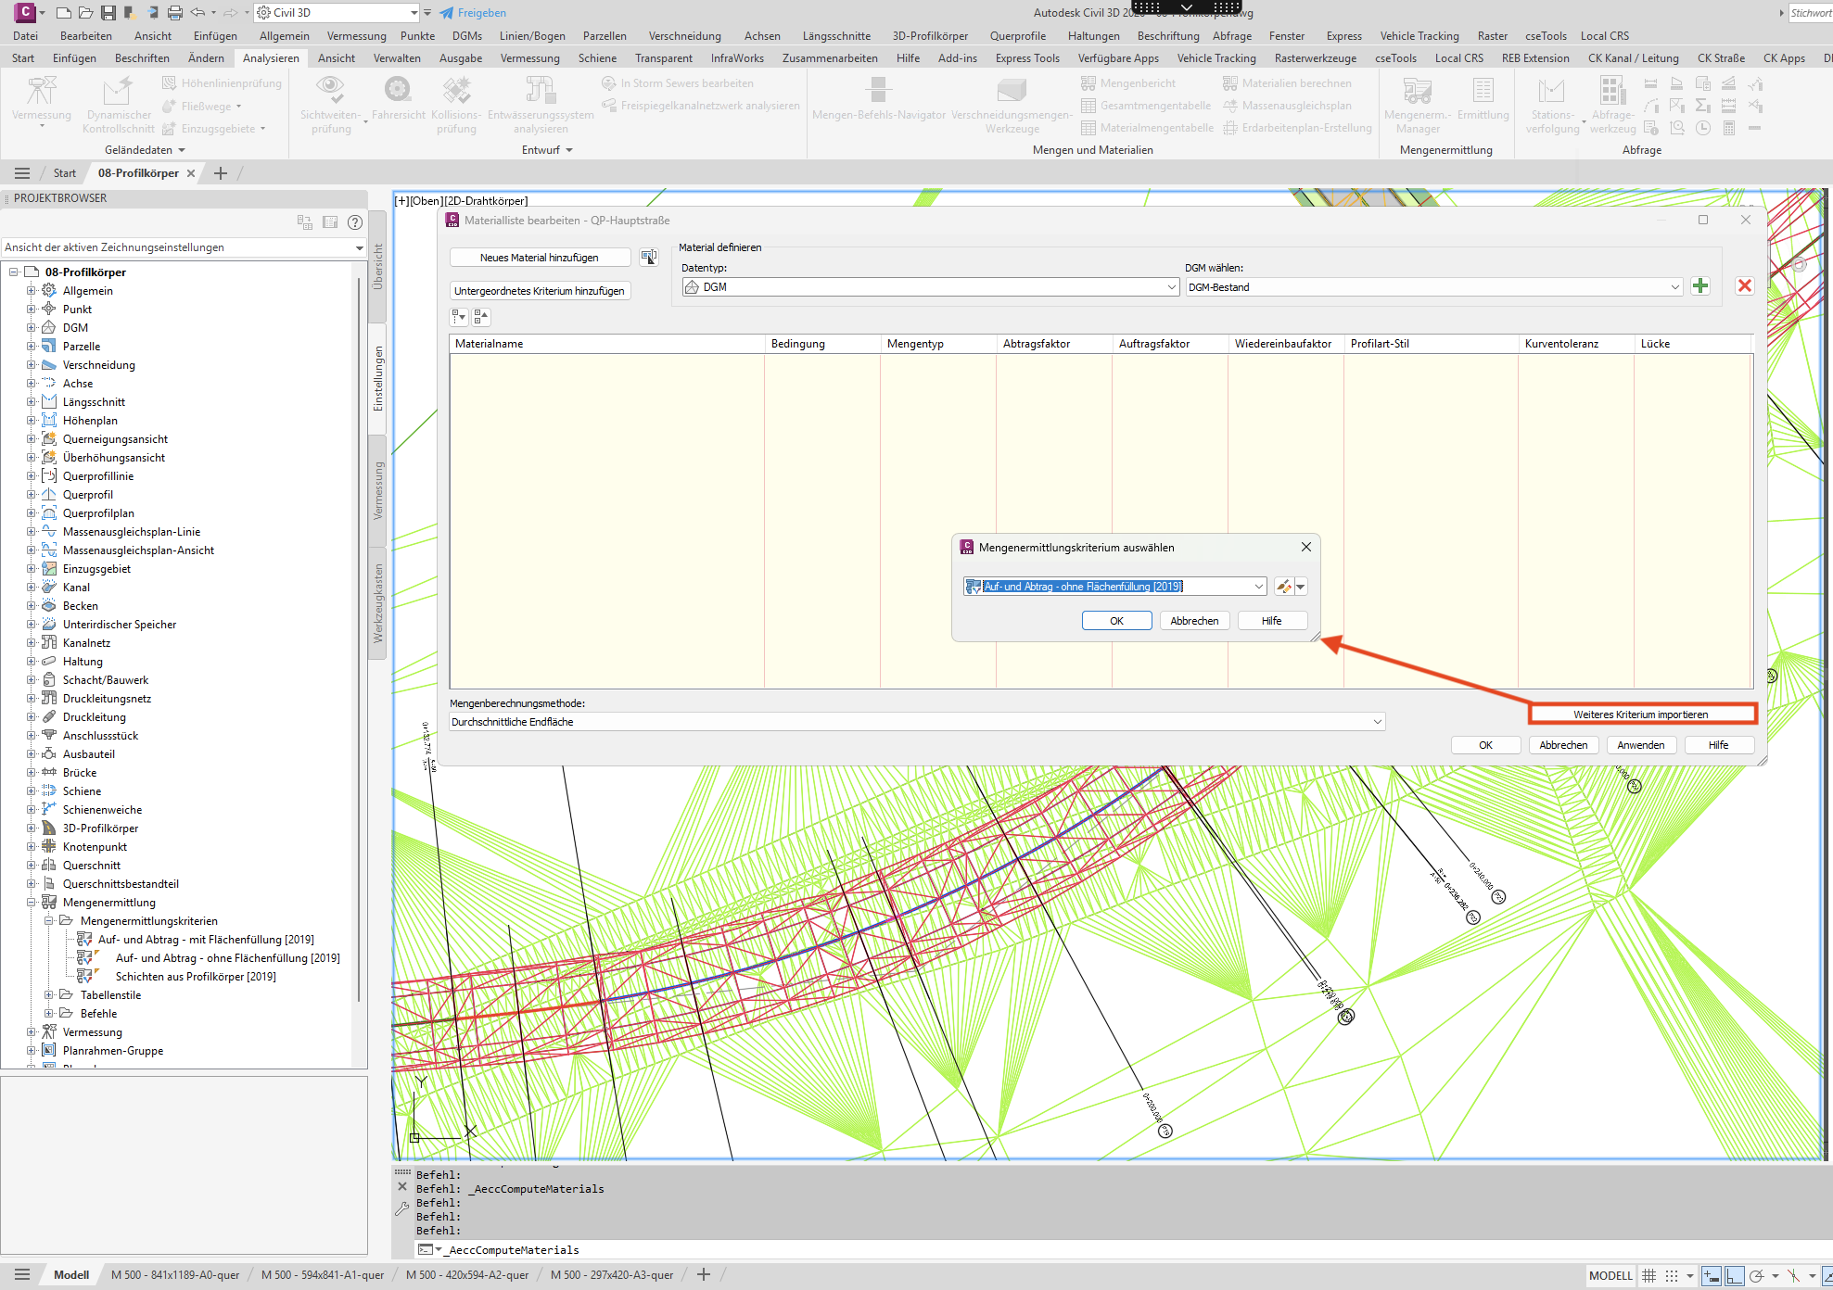
Task: Switch to the Ausgabe ribbon tab
Action: (461, 58)
